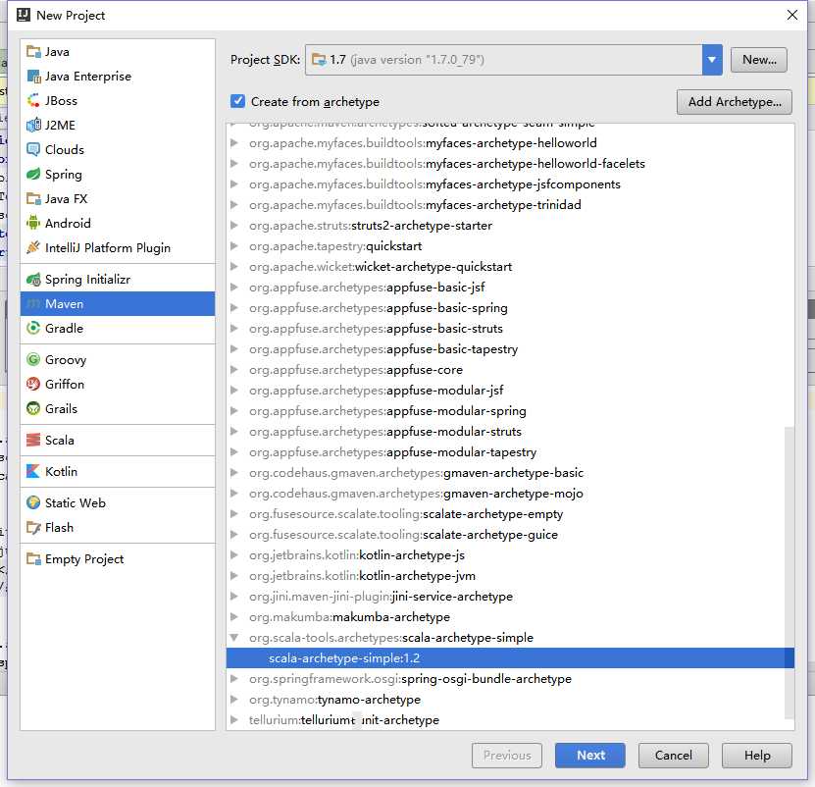Select the Spring project type
Screen dimensions: 815x787
(118, 175)
